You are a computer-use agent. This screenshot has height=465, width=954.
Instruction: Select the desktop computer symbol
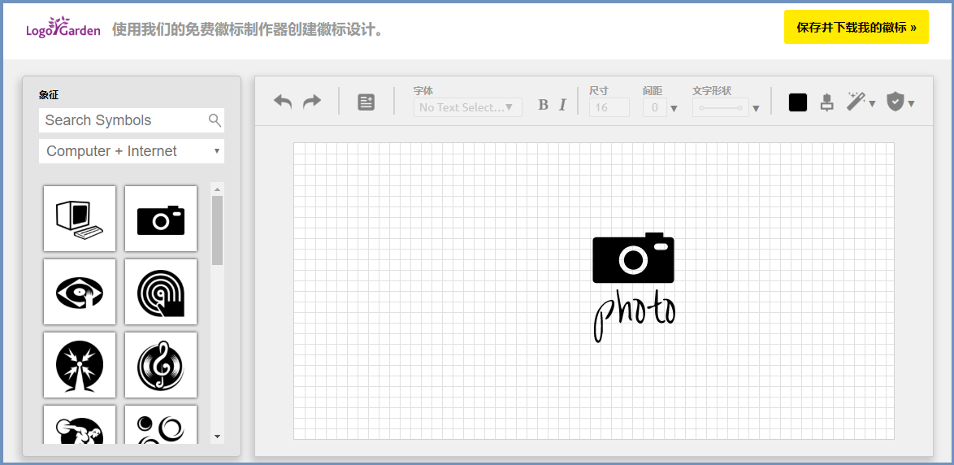(80, 219)
